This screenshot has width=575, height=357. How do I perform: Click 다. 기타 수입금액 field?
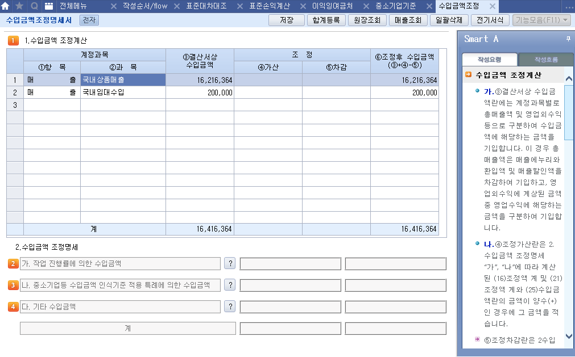[x=120, y=306]
